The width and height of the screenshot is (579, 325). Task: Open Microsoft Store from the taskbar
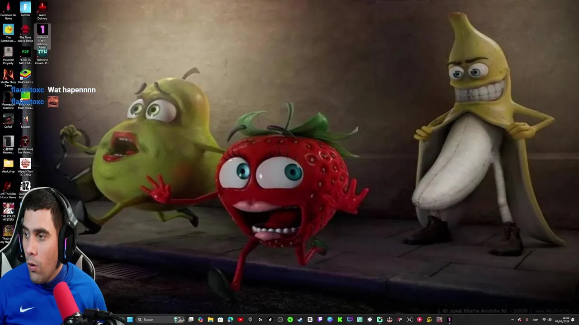[220, 320]
